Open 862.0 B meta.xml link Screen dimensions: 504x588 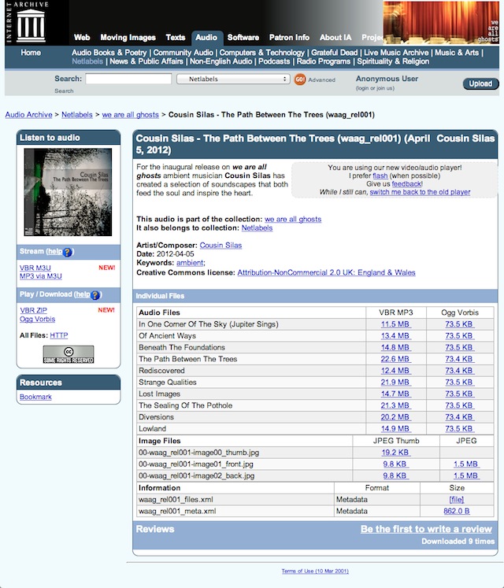tap(456, 511)
